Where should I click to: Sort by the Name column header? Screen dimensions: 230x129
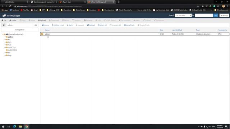tap(47, 30)
